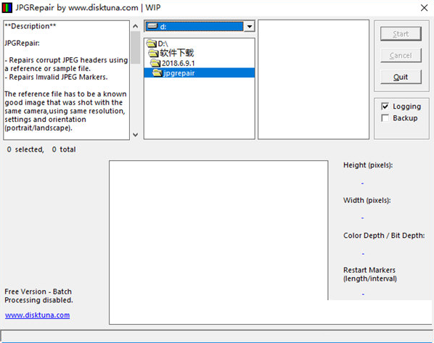Enable the Backup checkbox

[x=385, y=118]
